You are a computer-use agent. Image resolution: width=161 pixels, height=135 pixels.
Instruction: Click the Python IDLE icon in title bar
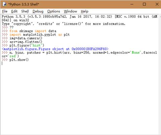pos(4,4)
